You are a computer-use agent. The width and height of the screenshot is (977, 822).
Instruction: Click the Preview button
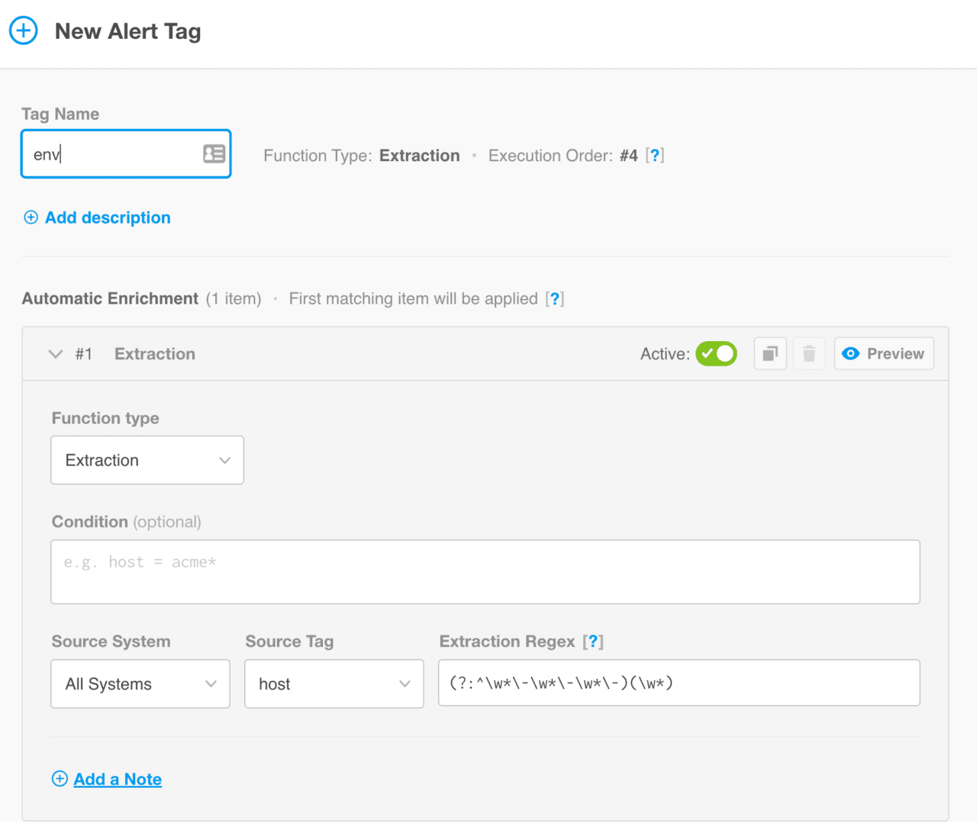(883, 353)
